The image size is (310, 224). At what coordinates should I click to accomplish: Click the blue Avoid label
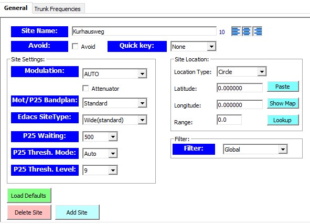click(39, 47)
